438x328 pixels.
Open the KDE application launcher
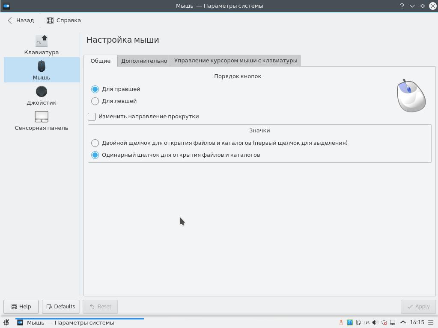point(6,322)
